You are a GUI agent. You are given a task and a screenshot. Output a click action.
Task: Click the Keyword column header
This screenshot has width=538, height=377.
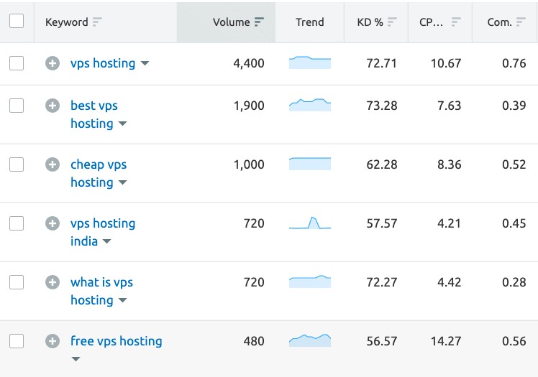(67, 22)
